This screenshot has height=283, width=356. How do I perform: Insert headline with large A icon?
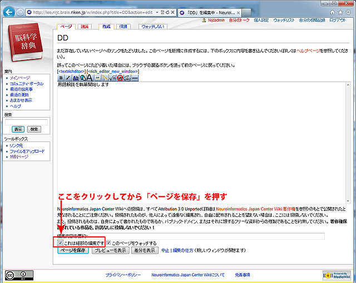tap(90, 78)
